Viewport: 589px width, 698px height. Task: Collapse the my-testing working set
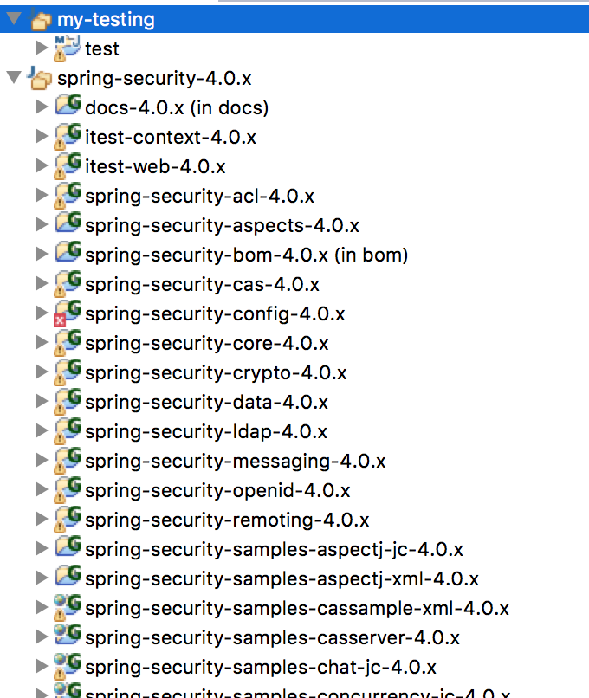click(12, 19)
